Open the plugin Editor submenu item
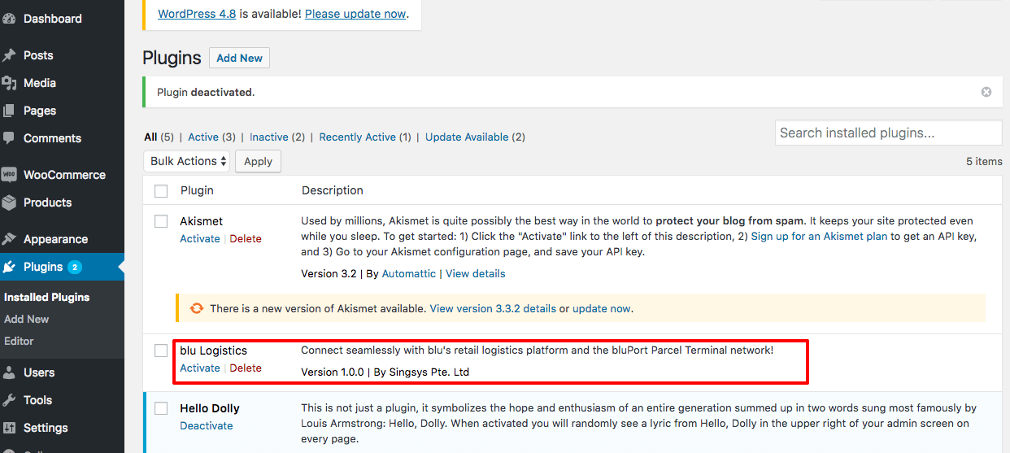This screenshot has width=1010, height=453. [19, 341]
